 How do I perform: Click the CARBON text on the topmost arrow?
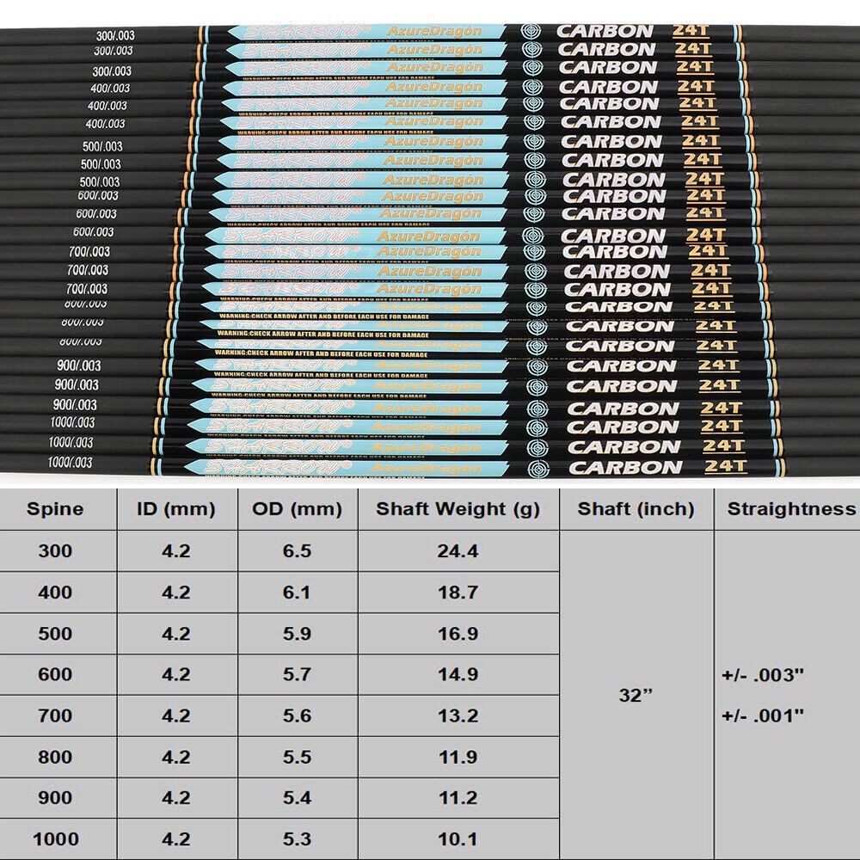[x=605, y=31]
